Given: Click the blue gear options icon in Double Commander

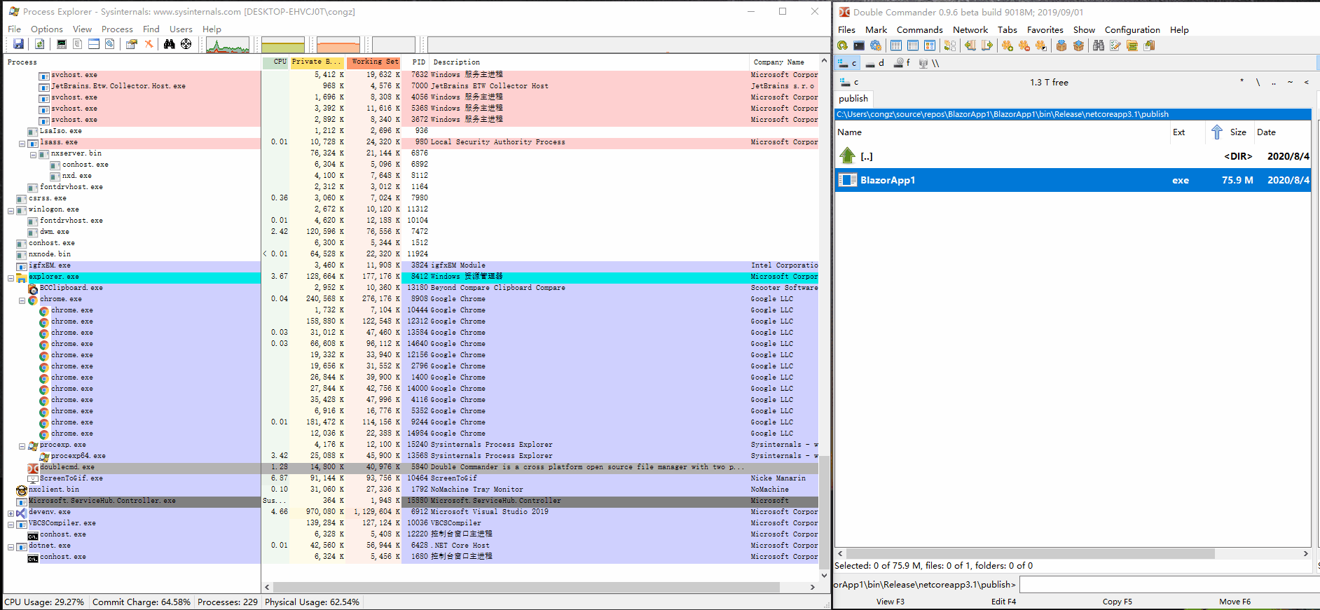Looking at the screenshot, I should tap(876, 46).
